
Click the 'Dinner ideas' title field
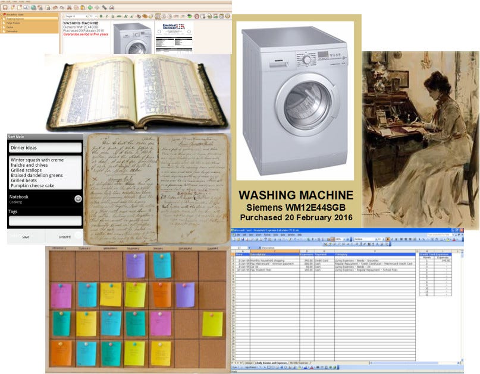pyautogui.click(x=45, y=148)
